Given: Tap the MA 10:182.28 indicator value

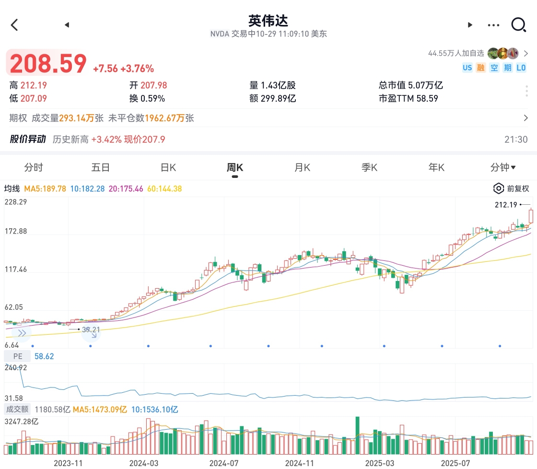Looking at the screenshot, I should tap(87, 189).
